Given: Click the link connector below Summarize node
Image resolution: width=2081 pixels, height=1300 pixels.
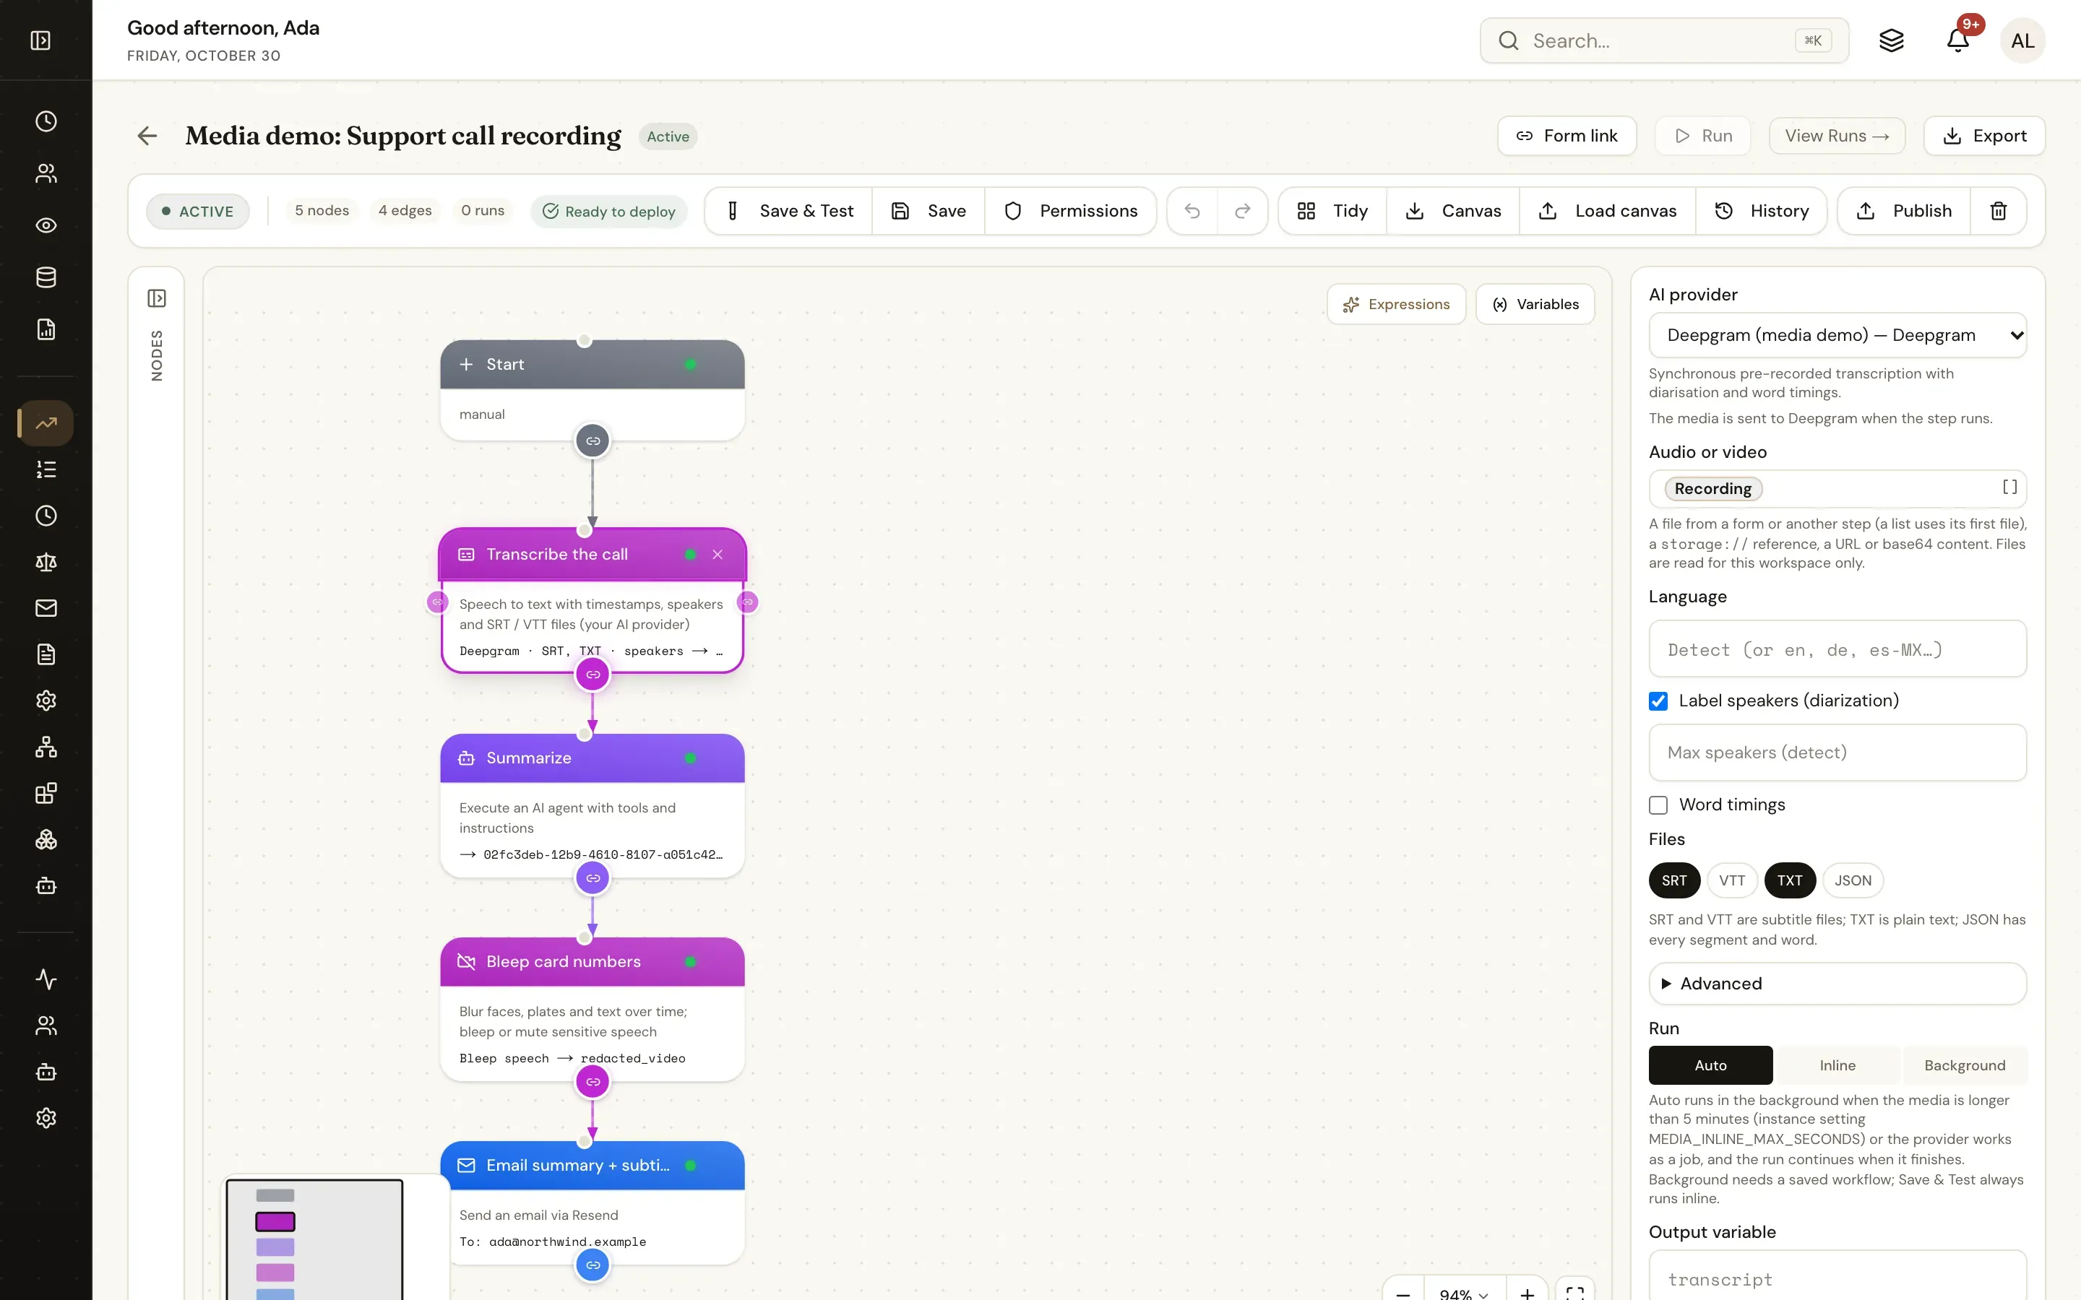Looking at the screenshot, I should tap(593, 877).
